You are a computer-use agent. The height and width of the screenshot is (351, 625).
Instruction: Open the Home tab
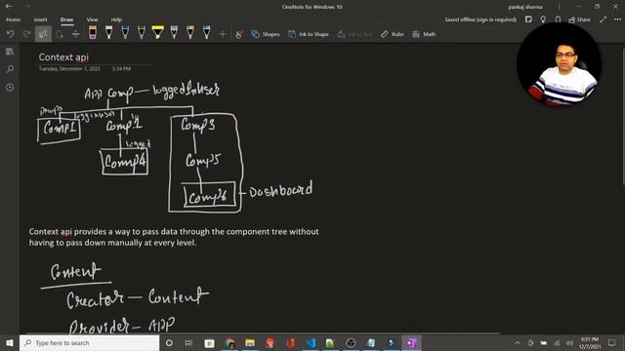13,19
